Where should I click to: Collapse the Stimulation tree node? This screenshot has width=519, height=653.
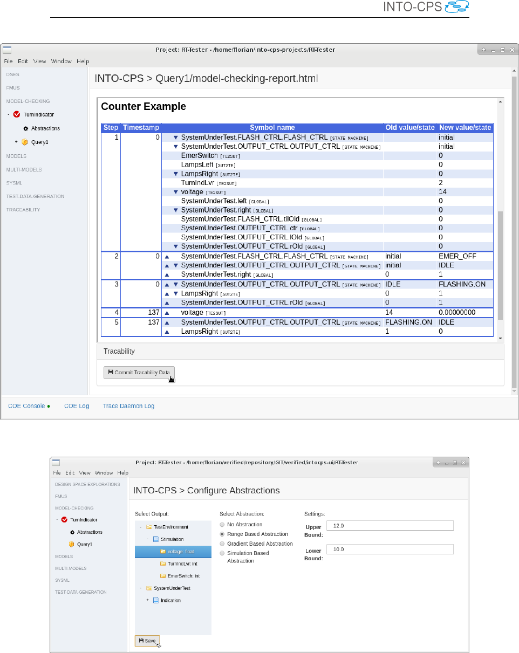tap(147, 539)
